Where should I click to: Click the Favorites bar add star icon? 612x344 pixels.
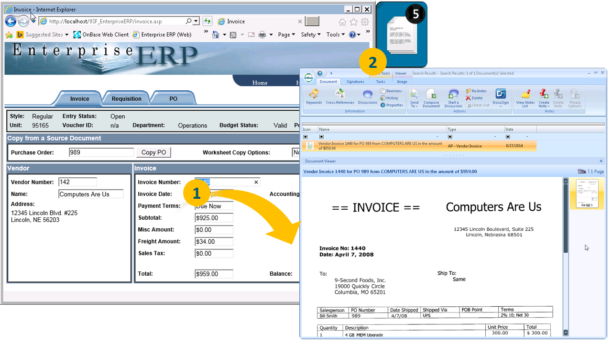(9, 34)
